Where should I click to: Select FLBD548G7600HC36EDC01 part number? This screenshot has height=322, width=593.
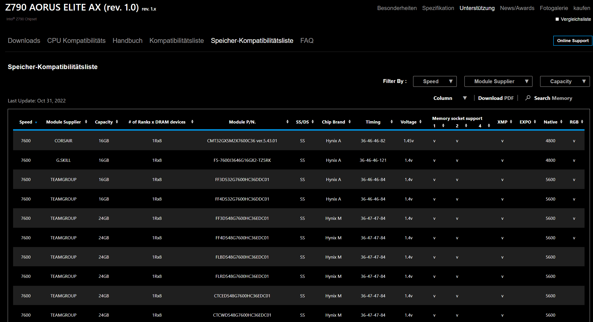pos(242,257)
